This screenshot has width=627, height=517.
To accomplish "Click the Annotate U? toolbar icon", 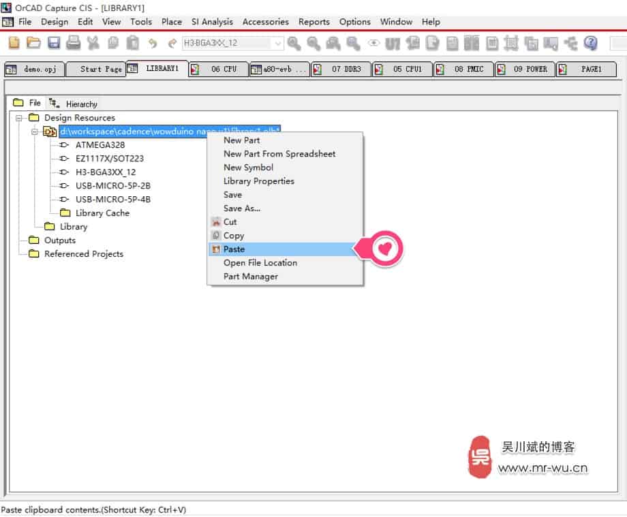I will [393, 43].
